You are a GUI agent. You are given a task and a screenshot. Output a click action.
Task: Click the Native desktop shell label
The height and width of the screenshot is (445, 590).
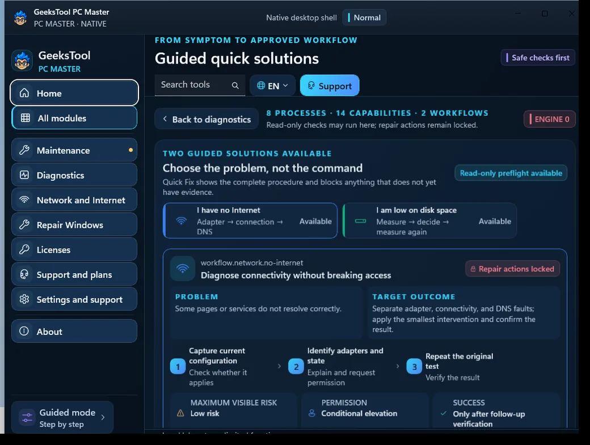point(301,18)
